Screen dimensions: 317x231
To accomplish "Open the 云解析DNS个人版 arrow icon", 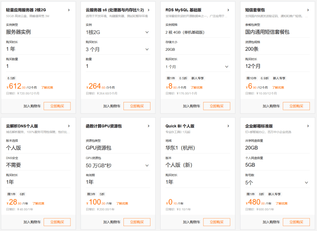I will point(68,126).
